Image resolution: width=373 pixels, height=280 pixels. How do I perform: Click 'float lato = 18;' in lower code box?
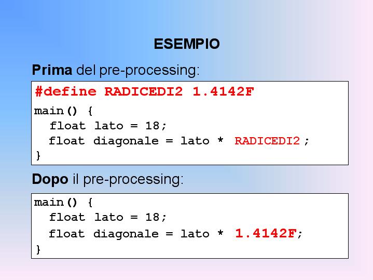[x=108, y=217]
